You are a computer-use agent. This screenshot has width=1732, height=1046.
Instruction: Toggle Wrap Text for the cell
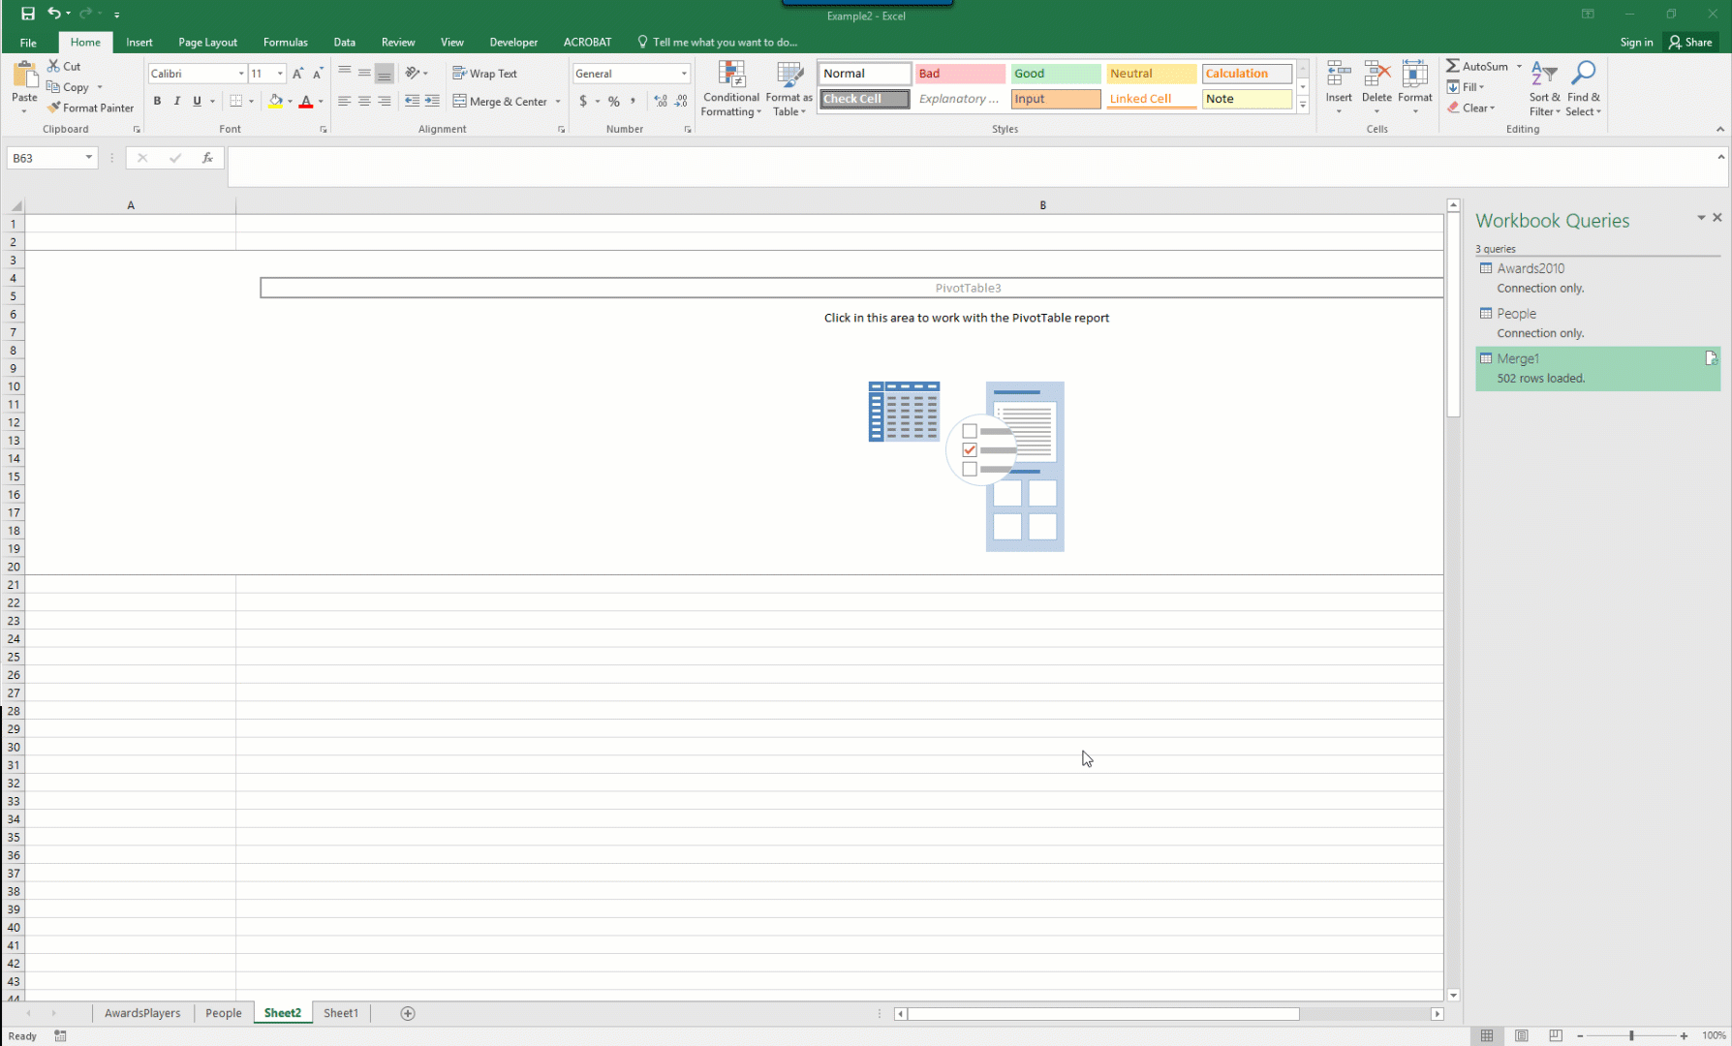(x=484, y=74)
